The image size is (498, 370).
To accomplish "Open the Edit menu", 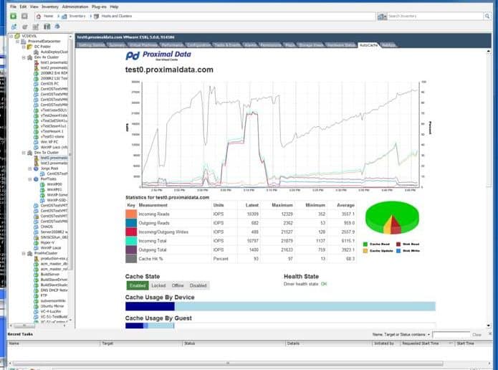I will [23, 6].
